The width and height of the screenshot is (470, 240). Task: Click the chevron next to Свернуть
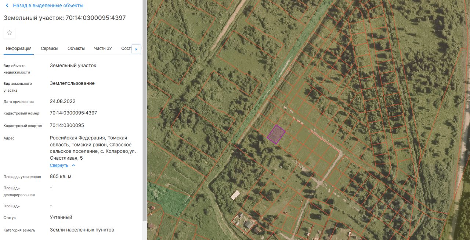73,166
